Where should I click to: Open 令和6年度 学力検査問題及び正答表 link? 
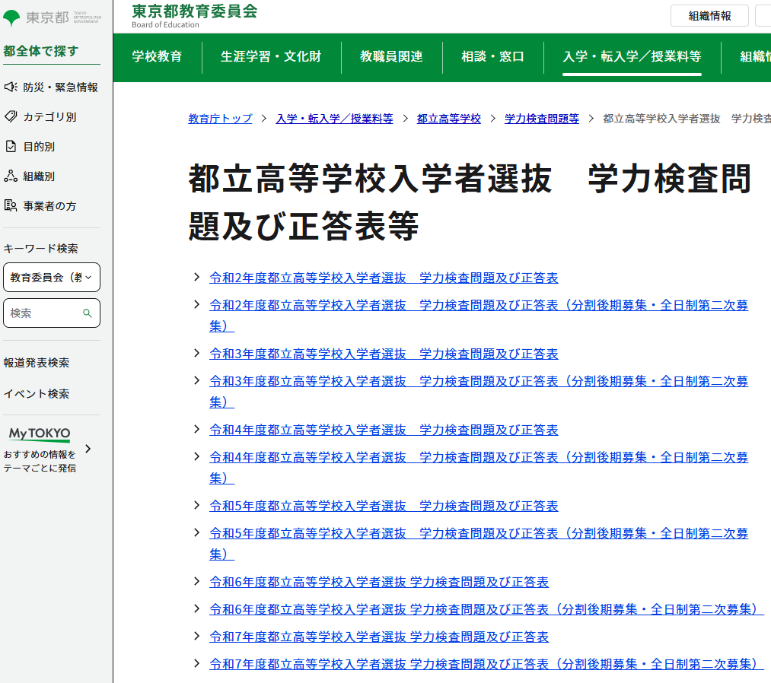(x=378, y=583)
